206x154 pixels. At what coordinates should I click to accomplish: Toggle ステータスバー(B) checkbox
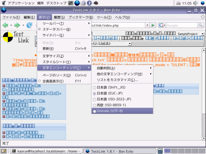point(64,29)
